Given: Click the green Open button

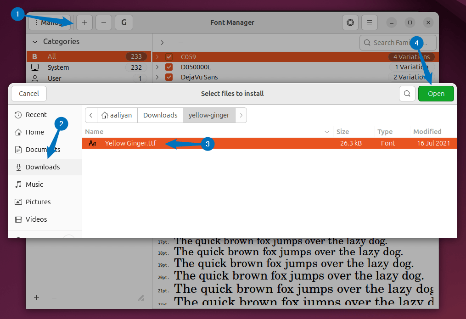Looking at the screenshot, I should point(435,93).
